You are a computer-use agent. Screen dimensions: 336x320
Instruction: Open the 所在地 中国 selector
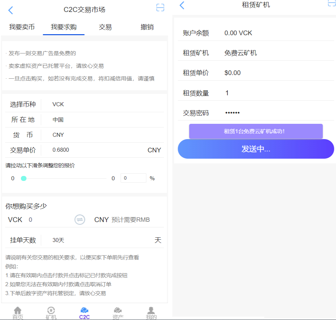click(x=103, y=120)
